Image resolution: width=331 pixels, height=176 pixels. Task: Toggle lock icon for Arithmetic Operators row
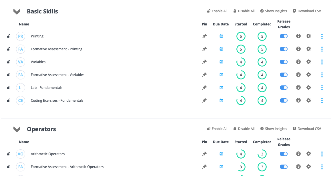9,154
